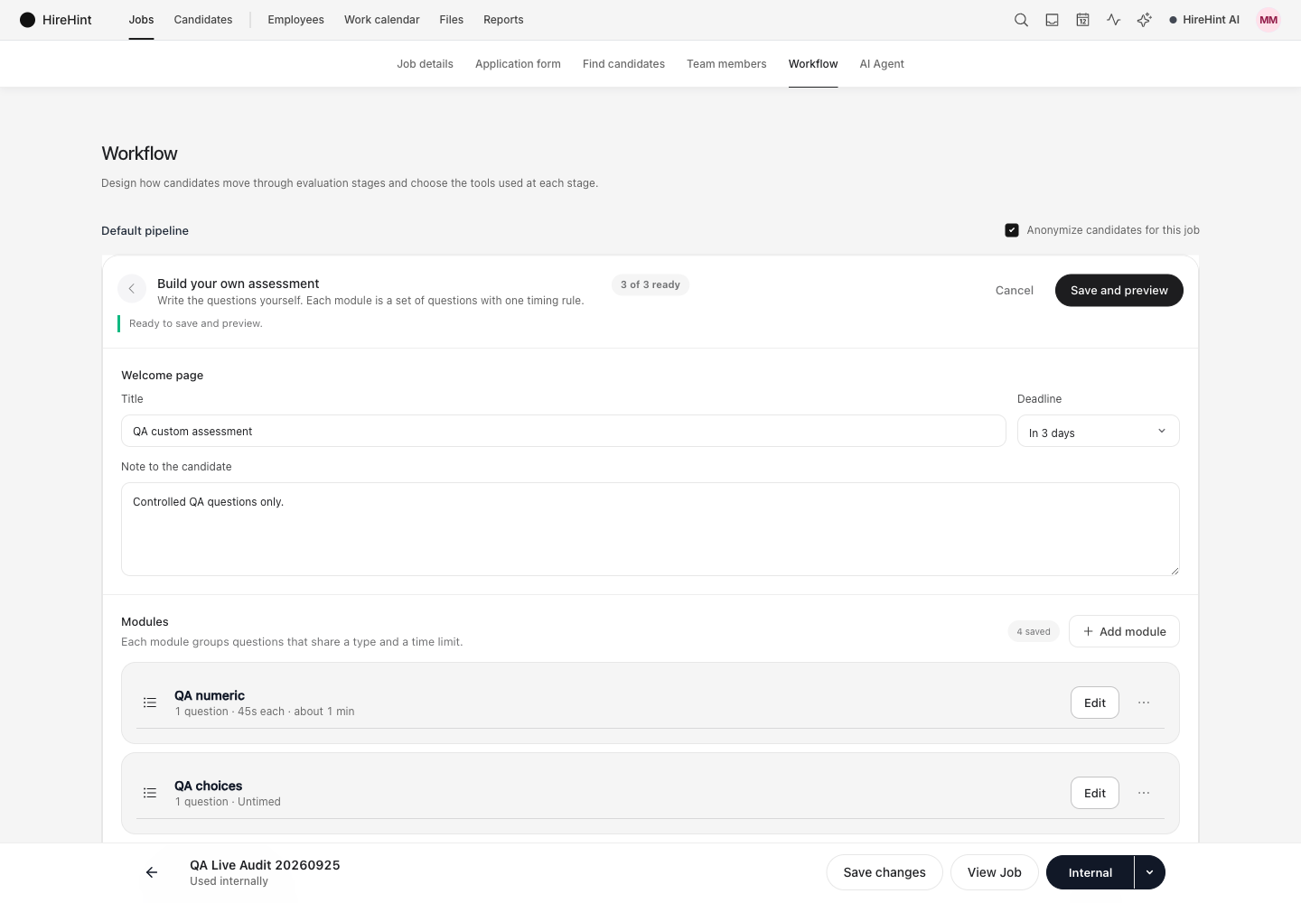Open Work calendar in top navigation
The image size is (1301, 903).
(x=381, y=20)
